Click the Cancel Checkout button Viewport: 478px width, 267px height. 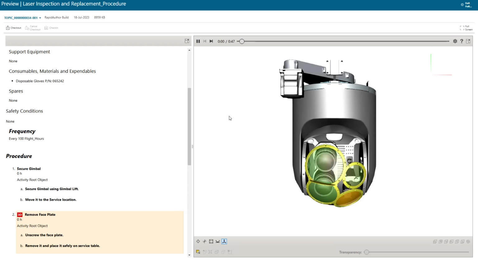pyautogui.click(x=32, y=28)
